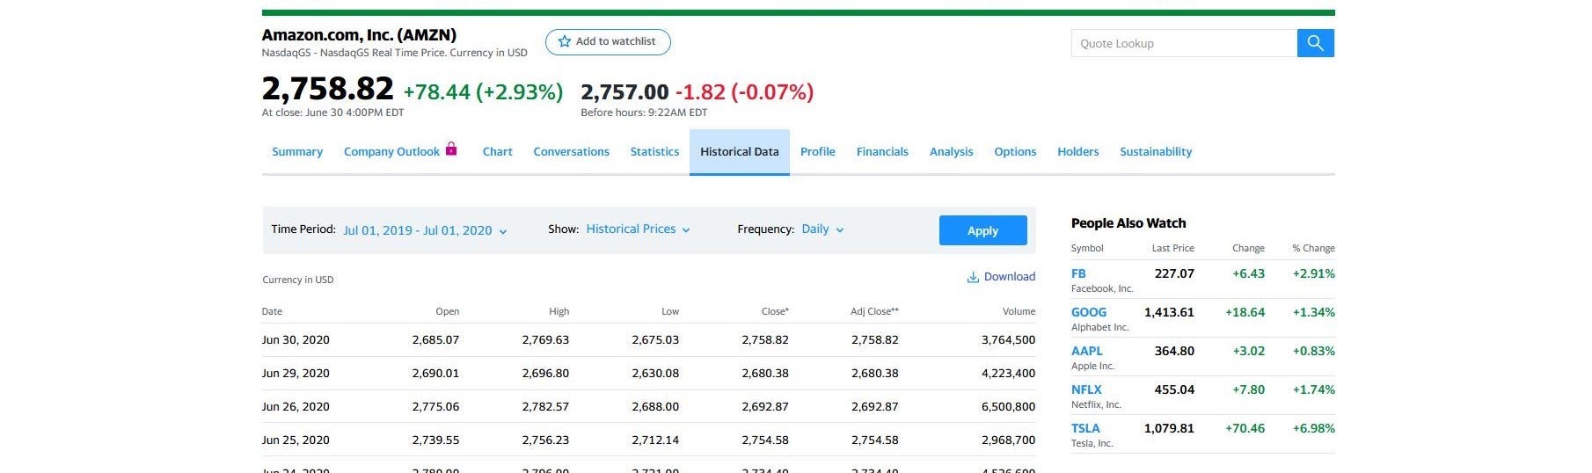1592x473 pixels.
Task: Click the Low column header
Action: click(670, 311)
